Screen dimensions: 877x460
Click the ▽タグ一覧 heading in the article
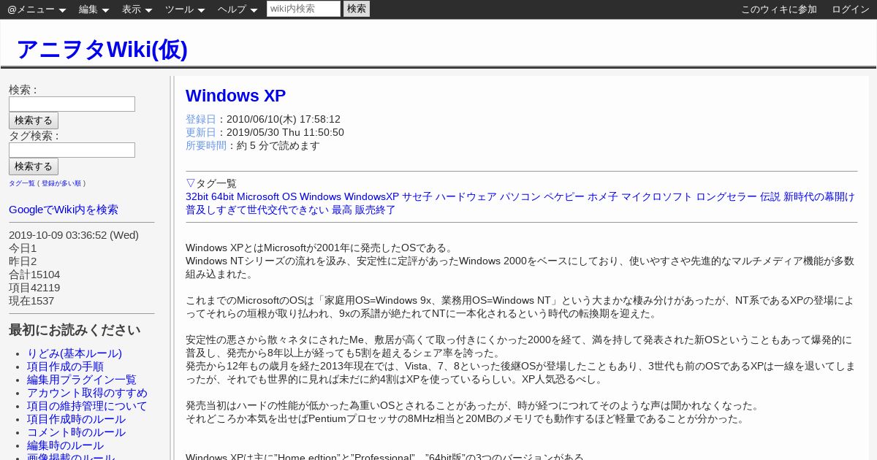(x=211, y=183)
